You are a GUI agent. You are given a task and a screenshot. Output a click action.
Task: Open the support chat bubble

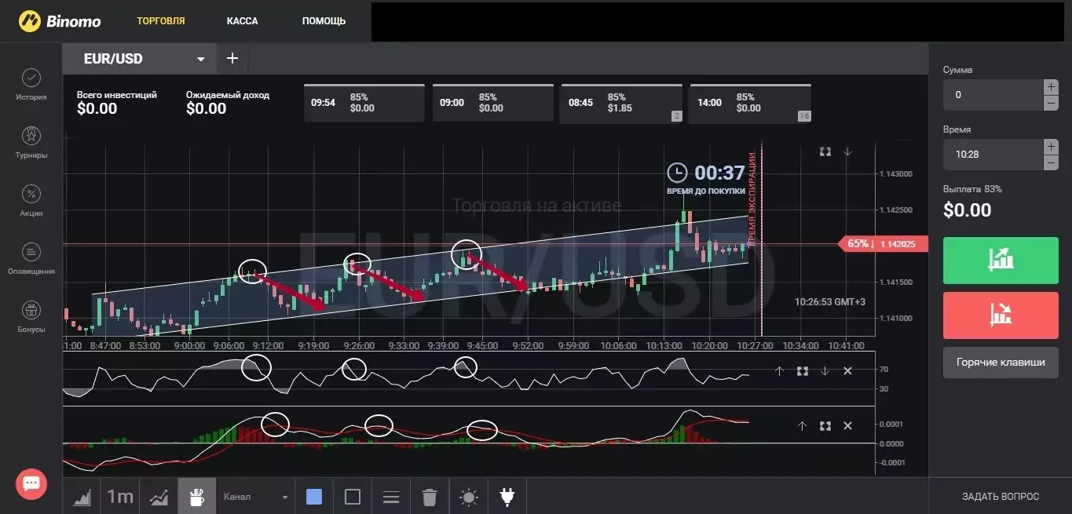point(31,483)
